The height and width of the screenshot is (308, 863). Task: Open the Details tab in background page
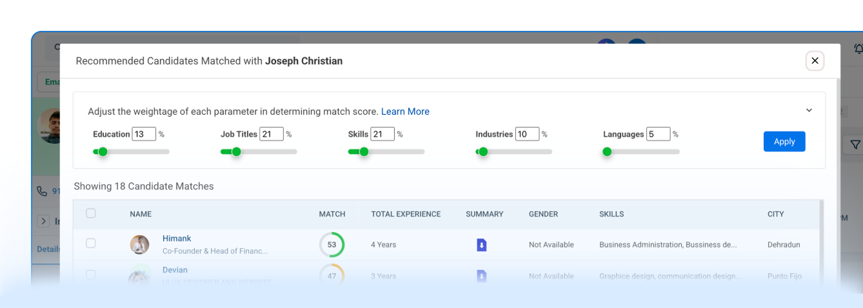pyautogui.click(x=48, y=249)
